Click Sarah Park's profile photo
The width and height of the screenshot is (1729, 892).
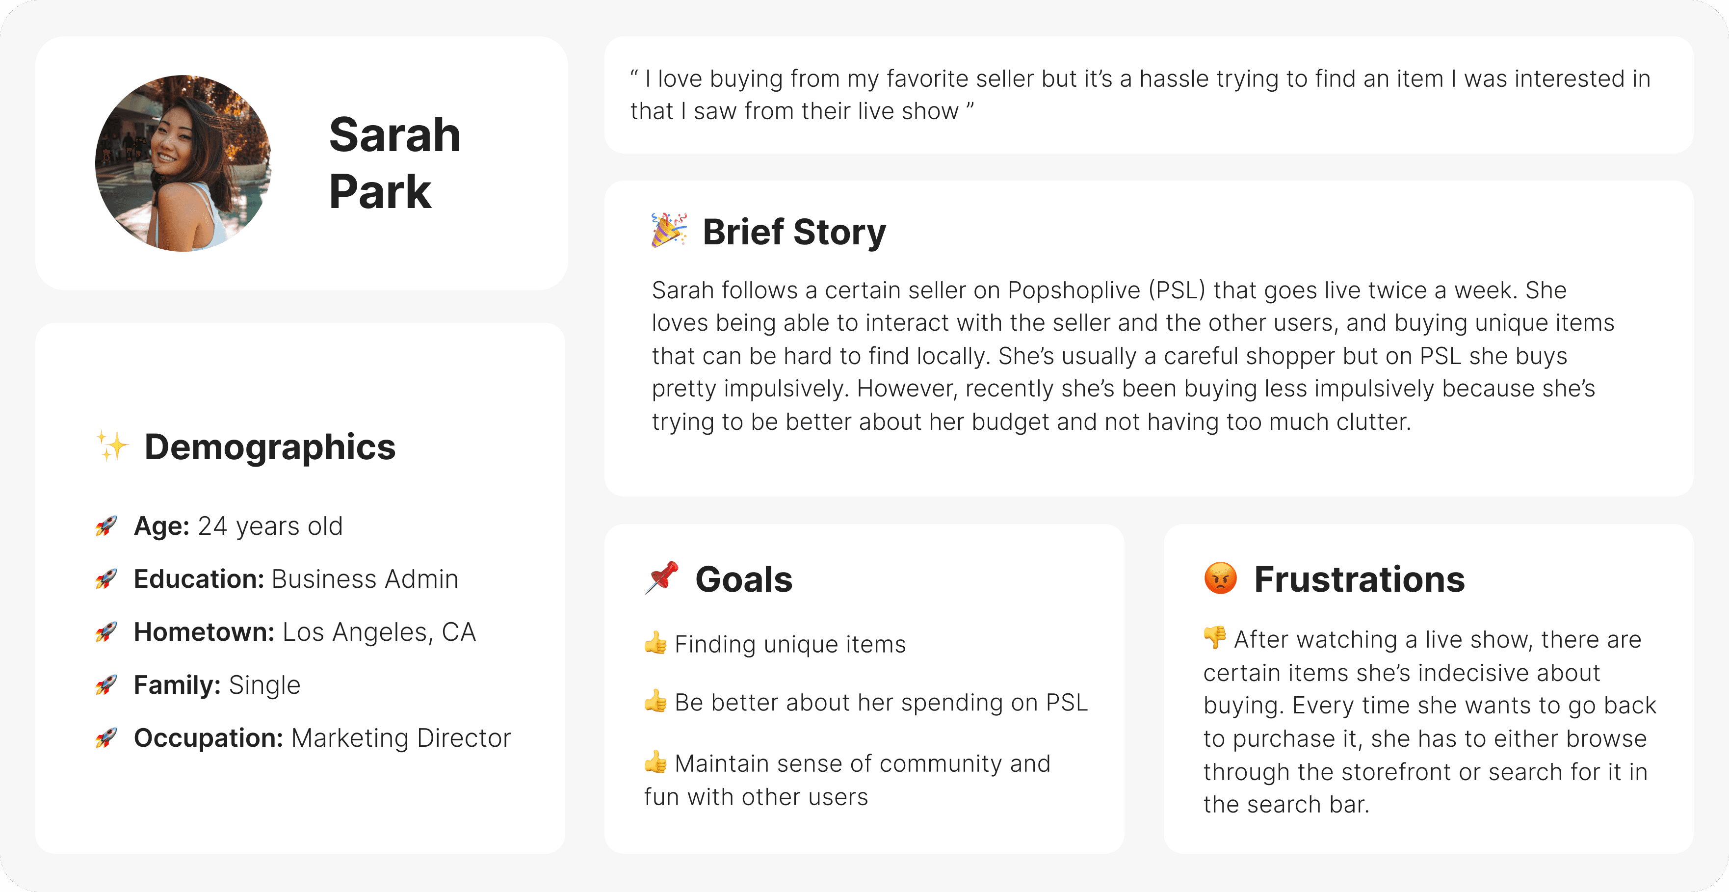(x=183, y=163)
